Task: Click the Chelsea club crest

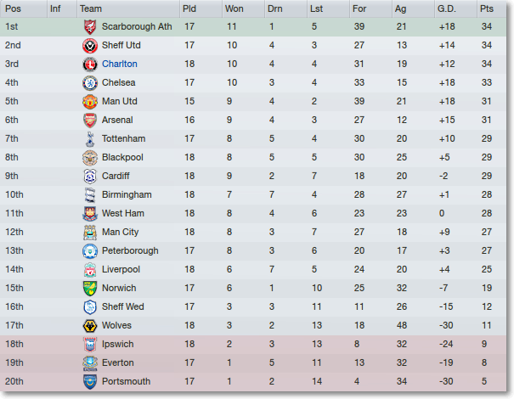Action: [x=90, y=83]
